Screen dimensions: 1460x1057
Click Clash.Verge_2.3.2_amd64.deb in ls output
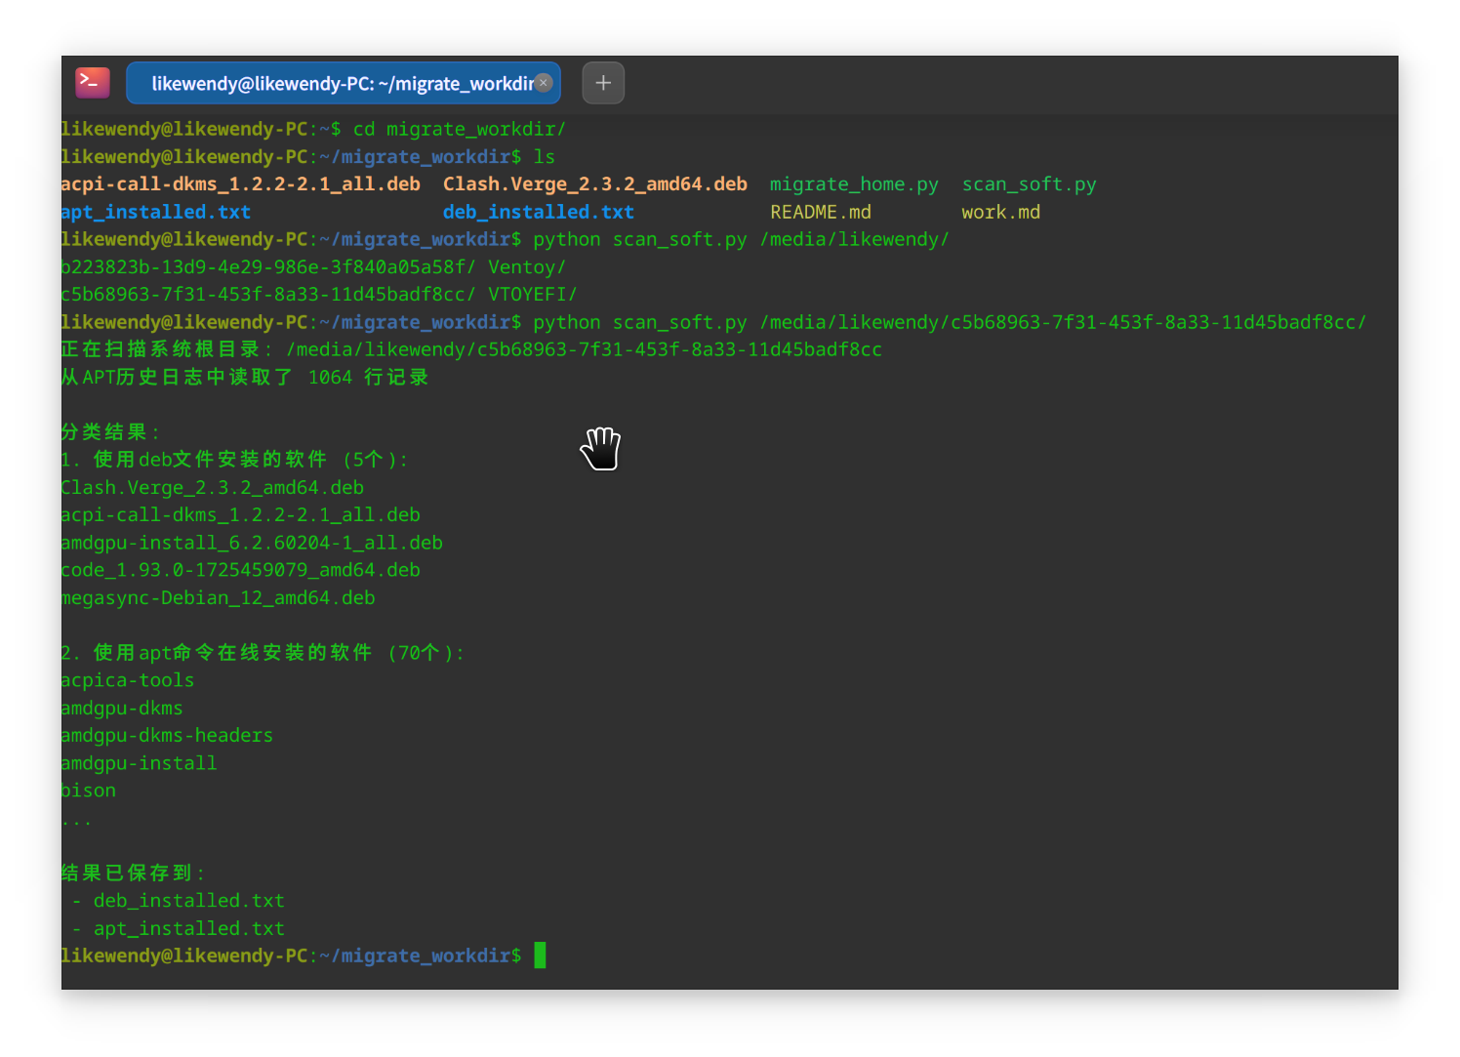[595, 184]
